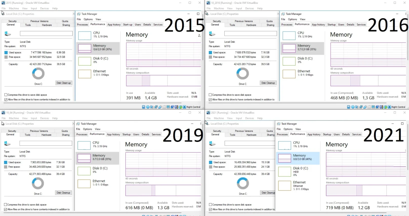Click mouse integration indicator in 10_2016 VM status bar
Image resolution: width=409 pixels, height=216 pixels.
point(385,107)
